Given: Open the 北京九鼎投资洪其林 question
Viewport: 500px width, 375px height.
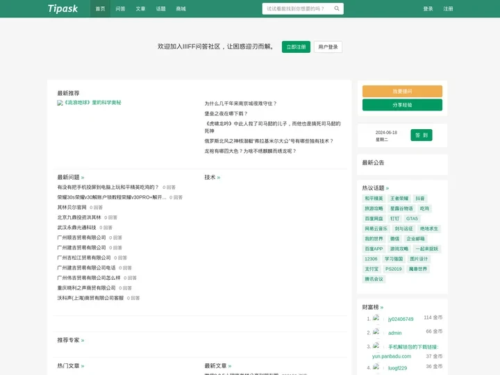Looking at the screenshot, I should point(79,217).
